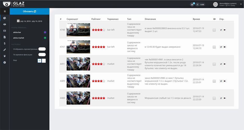
Task: Open video camera icon for record 4491
Action: coord(225,64)
